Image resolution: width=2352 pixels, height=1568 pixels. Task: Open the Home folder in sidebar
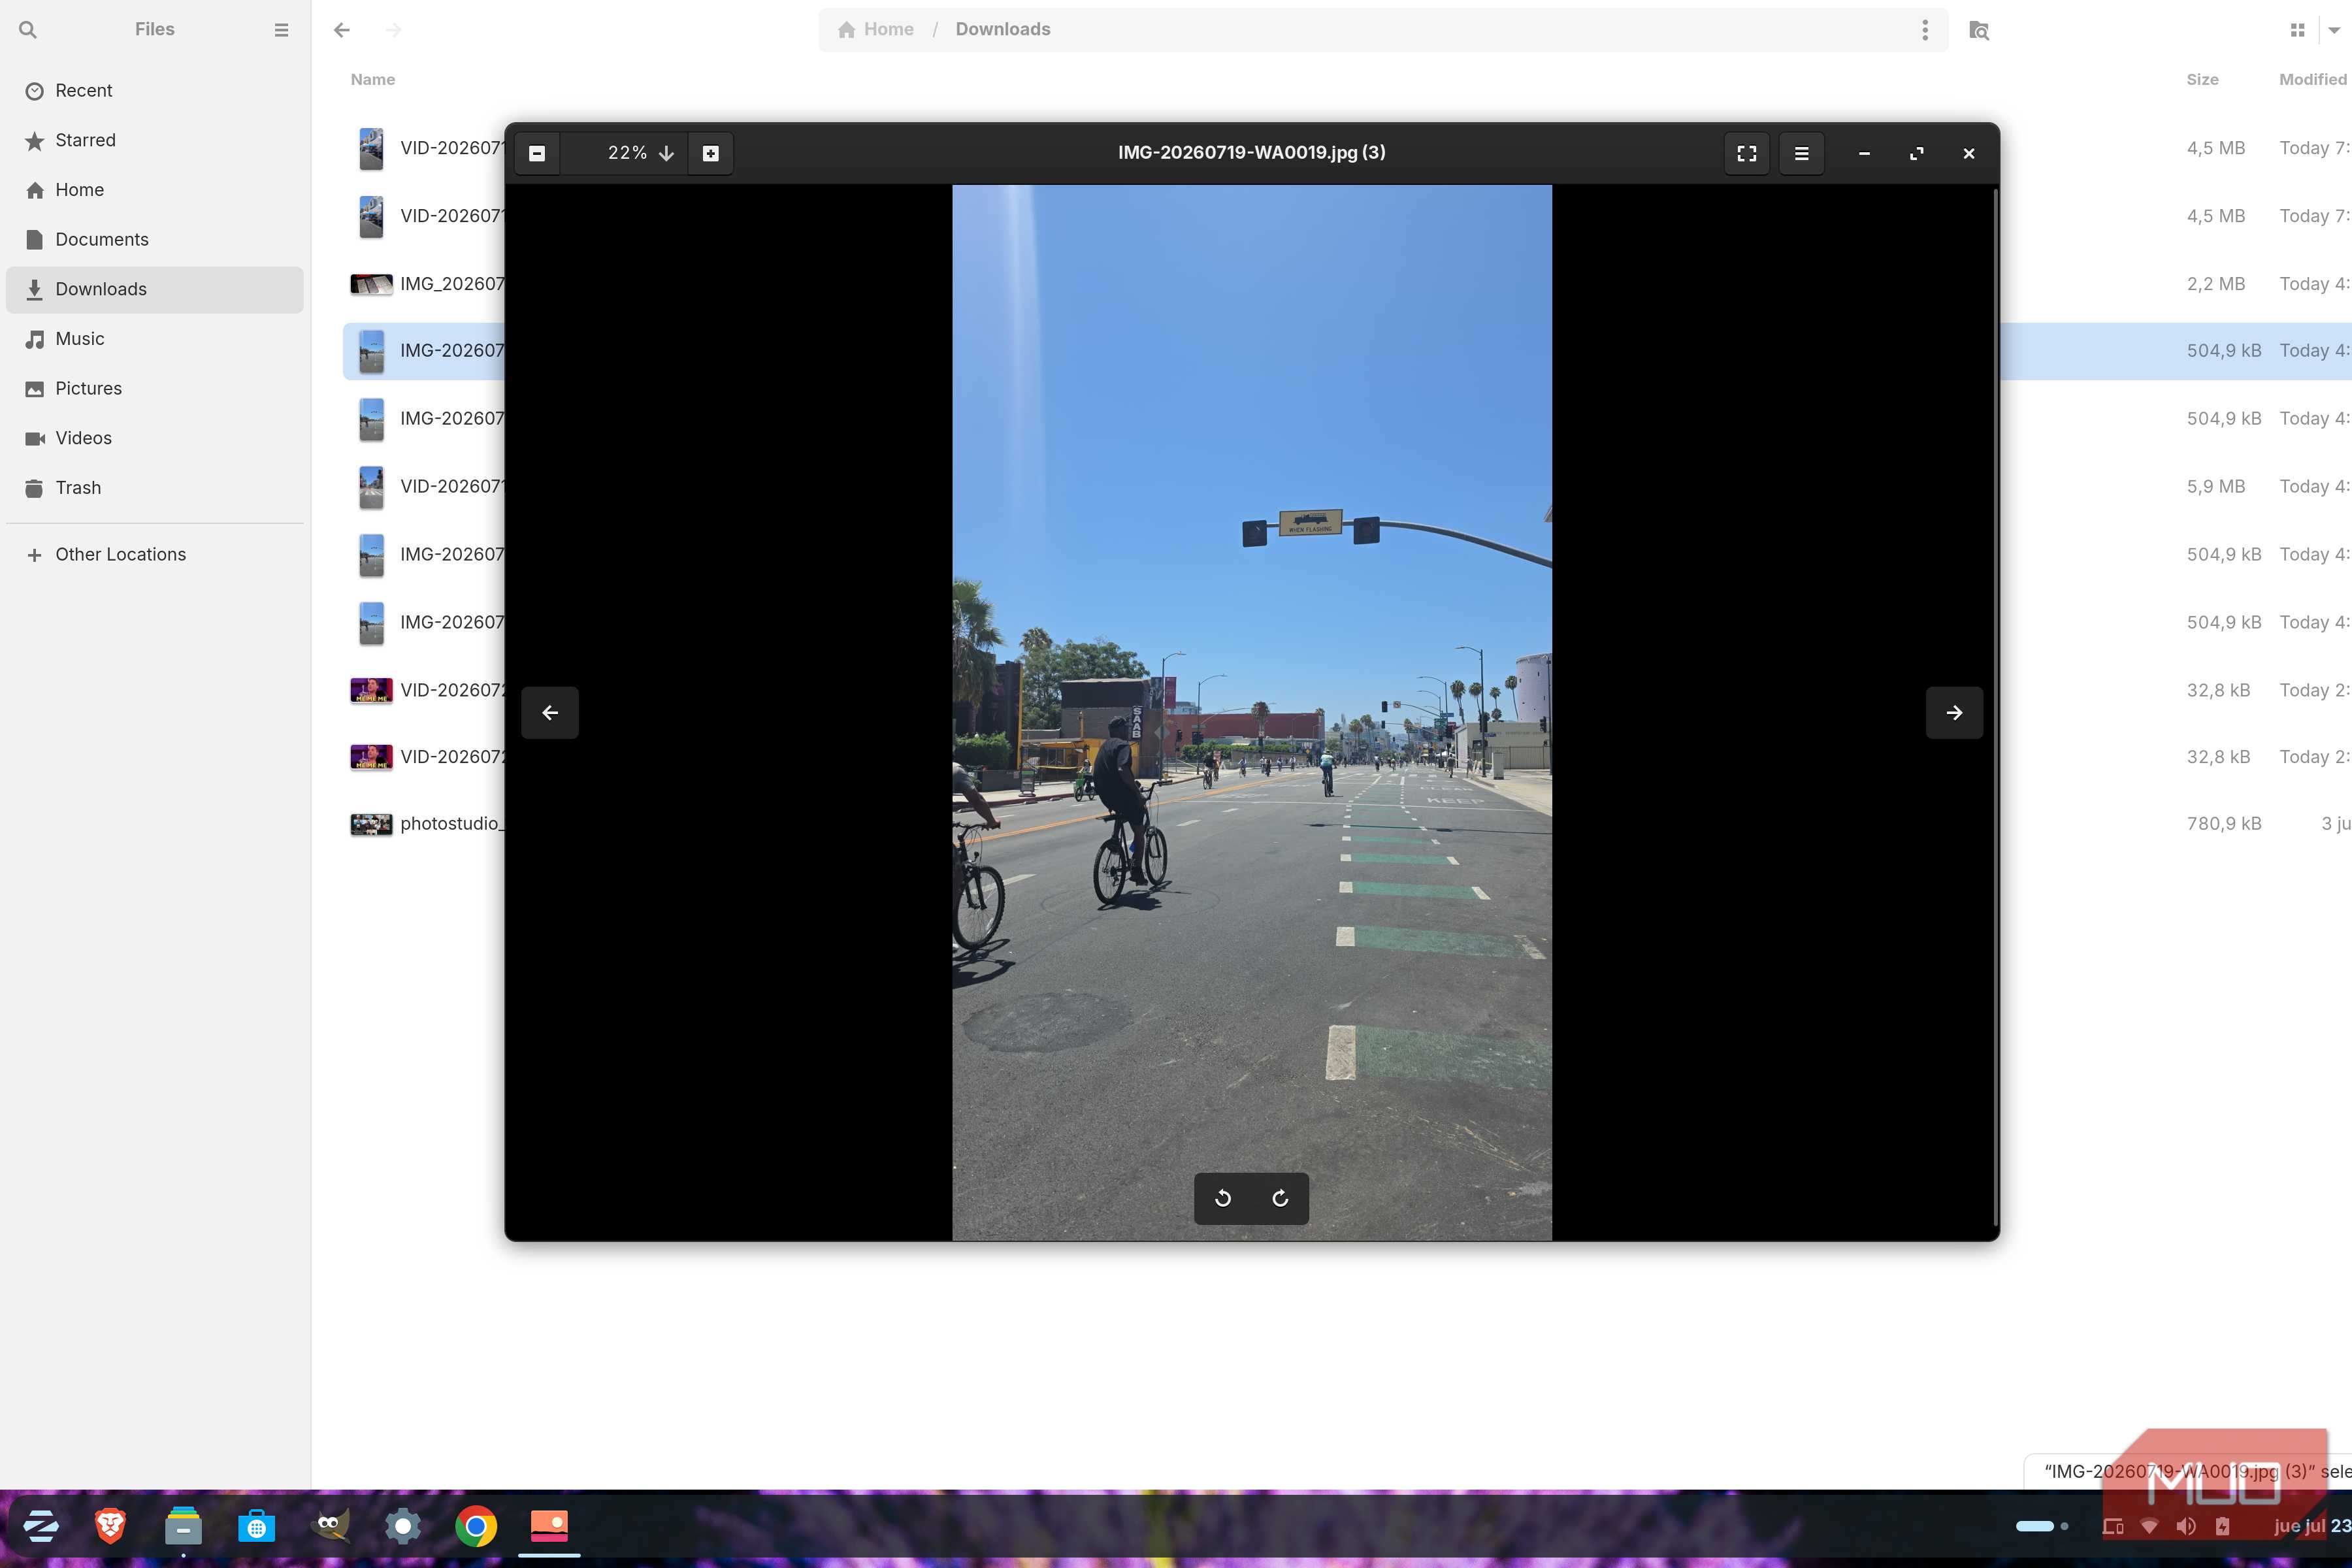pos(155,190)
